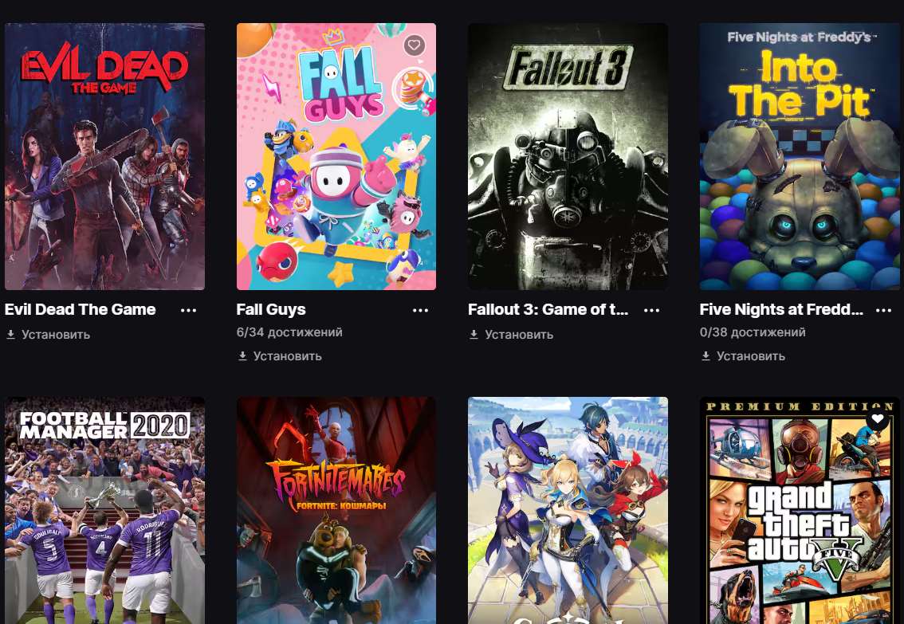Open the Fortnitemares Fortnite cover

point(336,511)
